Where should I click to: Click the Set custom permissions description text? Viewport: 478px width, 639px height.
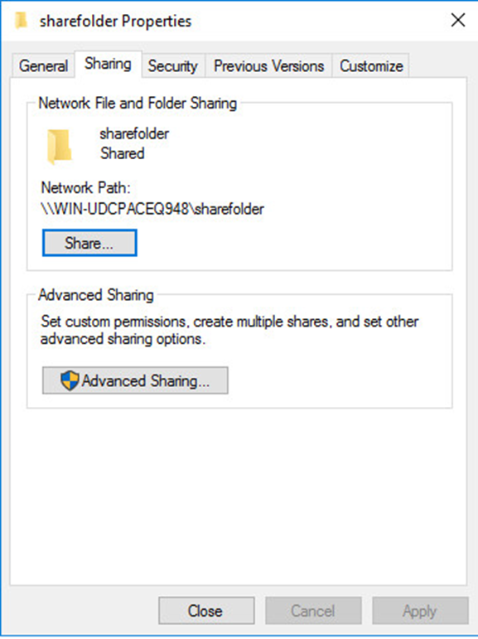pos(229,330)
